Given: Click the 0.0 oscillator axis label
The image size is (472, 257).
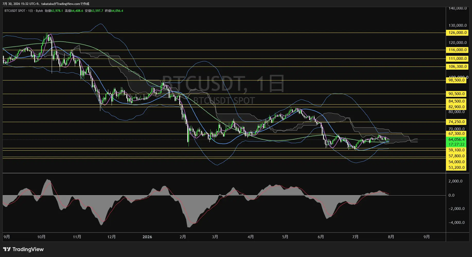Looking at the screenshot, I should click(451, 195).
